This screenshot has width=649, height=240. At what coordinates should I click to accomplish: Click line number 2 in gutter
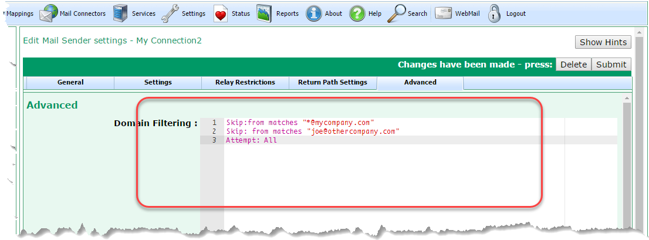[x=214, y=131]
